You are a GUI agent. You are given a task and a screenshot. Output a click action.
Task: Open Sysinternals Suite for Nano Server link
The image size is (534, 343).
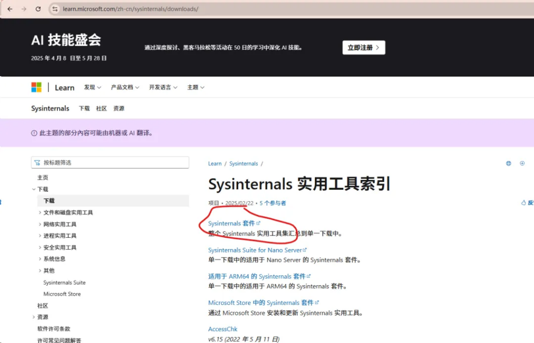point(257,250)
